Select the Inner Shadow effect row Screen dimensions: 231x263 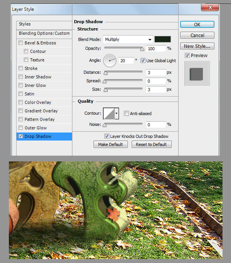pos(44,77)
